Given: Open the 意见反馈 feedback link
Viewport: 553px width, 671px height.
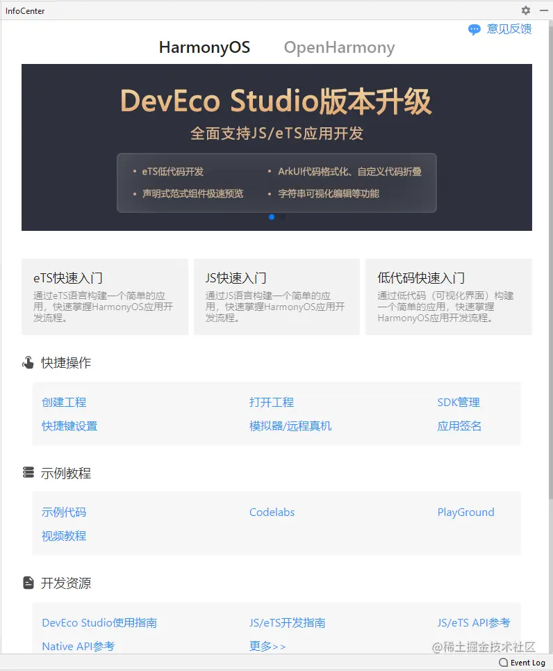Looking at the screenshot, I should pyautogui.click(x=509, y=29).
